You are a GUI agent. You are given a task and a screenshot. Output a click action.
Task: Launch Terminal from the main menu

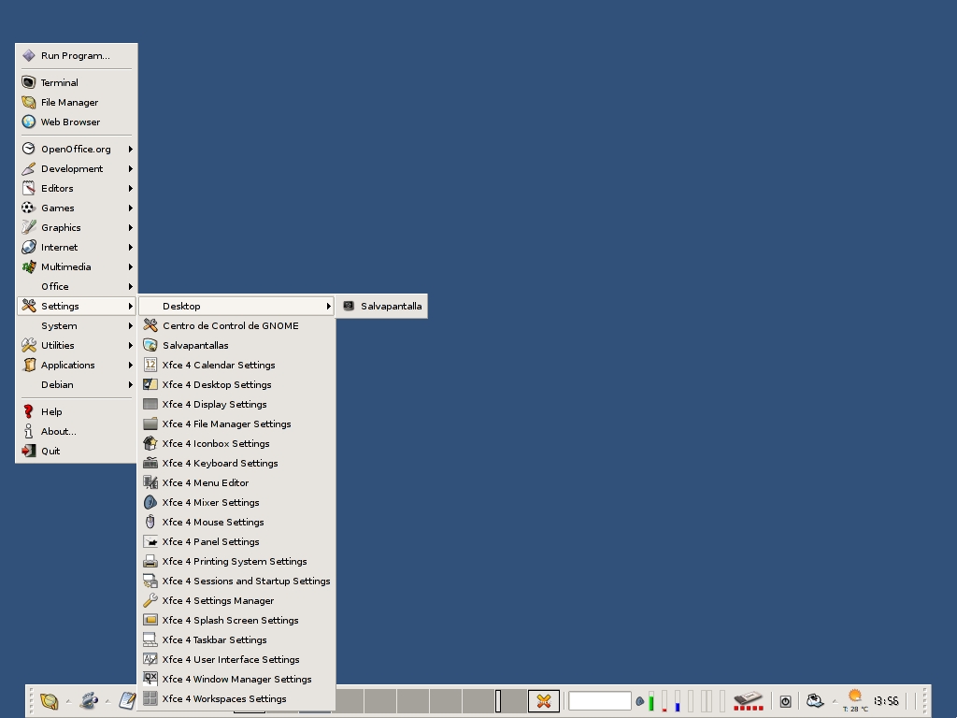(x=77, y=82)
